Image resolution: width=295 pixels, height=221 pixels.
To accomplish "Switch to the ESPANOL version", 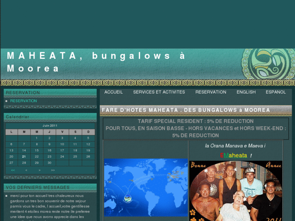I will [x=276, y=92].
